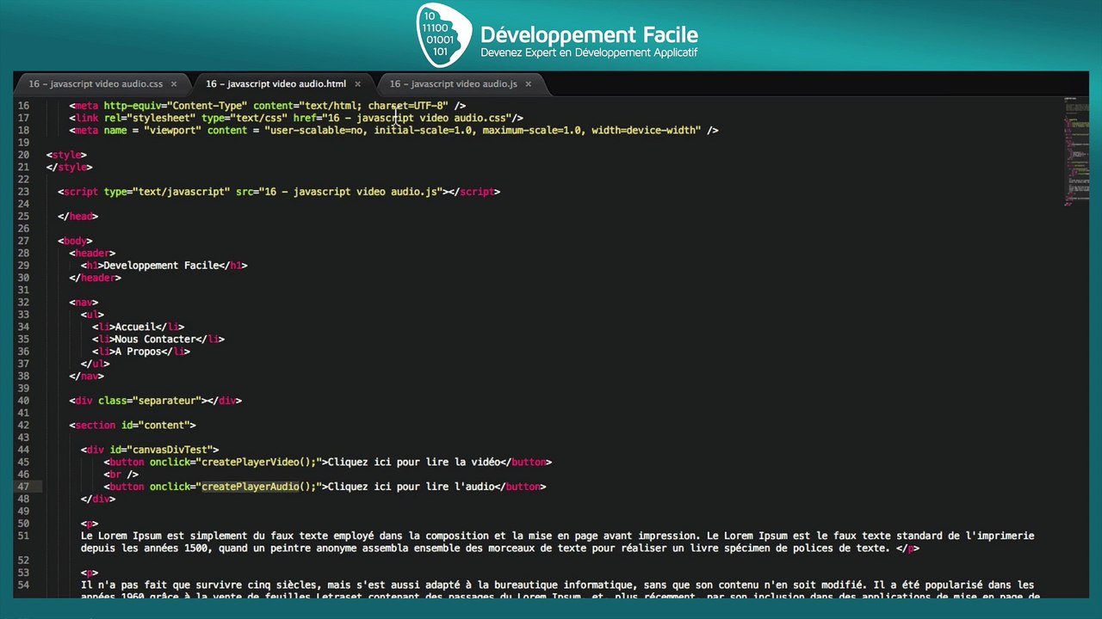Click the closing nav tag
Viewport: 1102px width, 619px height.
[86, 376]
